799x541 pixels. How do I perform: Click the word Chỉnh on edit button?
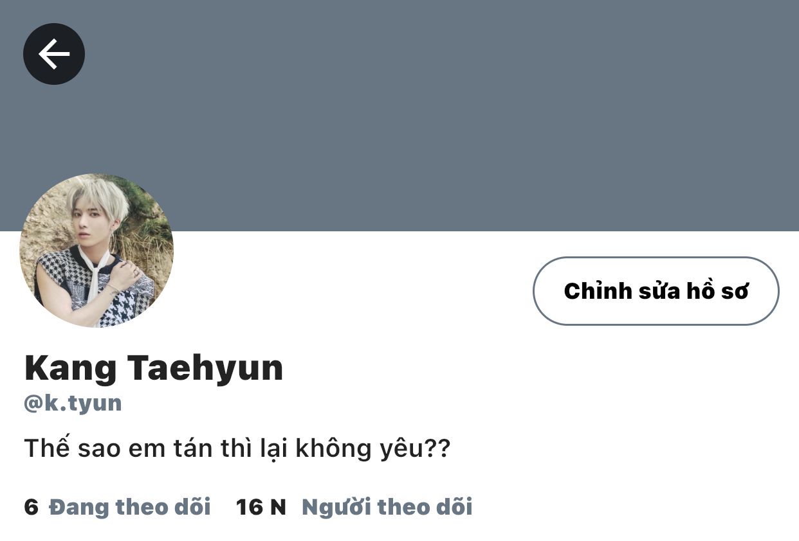pyautogui.click(x=598, y=291)
